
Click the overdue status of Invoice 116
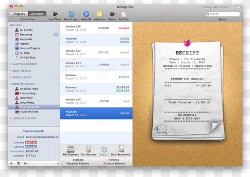tap(124, 28)
